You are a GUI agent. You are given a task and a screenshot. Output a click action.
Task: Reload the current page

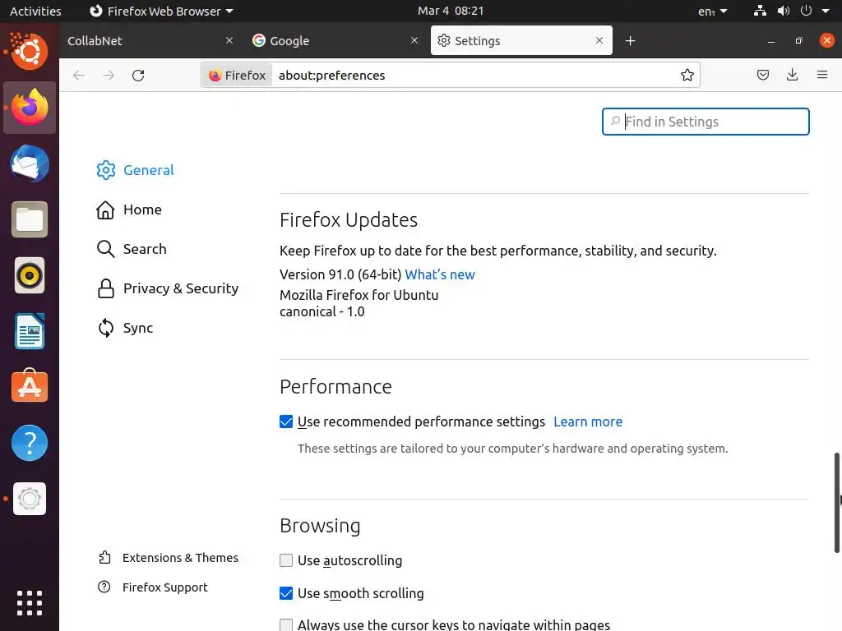click(x=138, y=76)
